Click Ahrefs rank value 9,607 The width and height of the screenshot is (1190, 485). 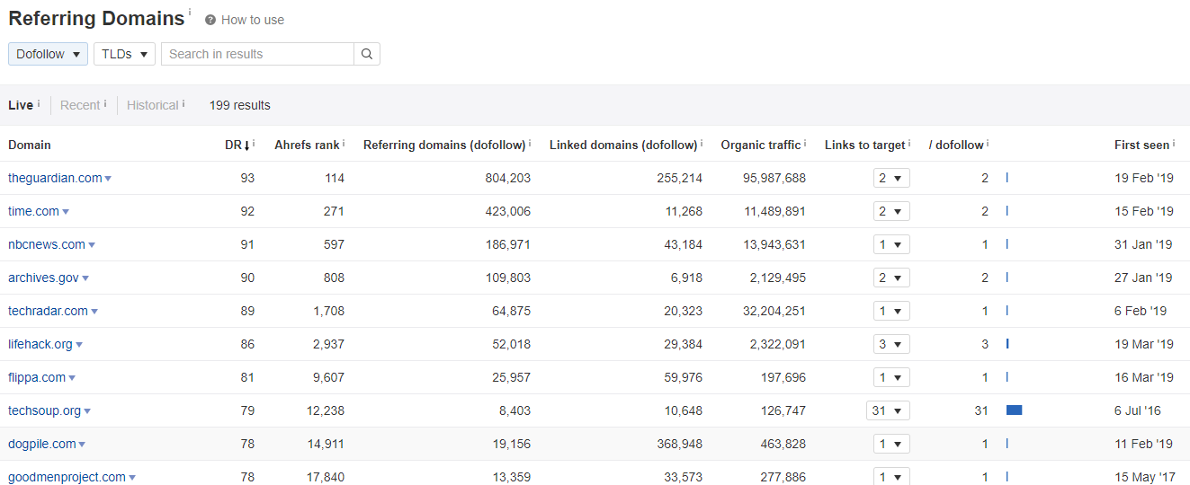pos(328,377)
